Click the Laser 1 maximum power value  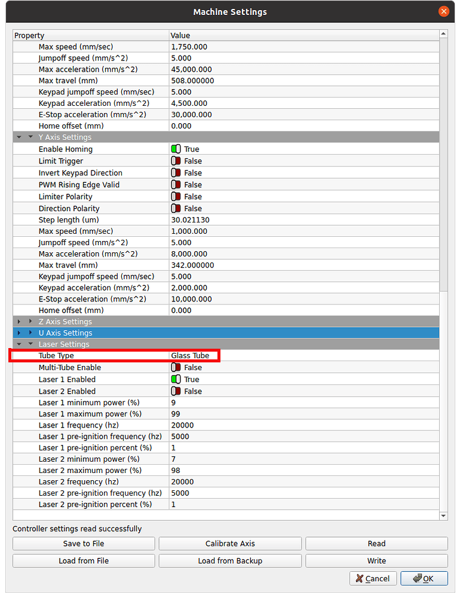(x=176, y=414)
